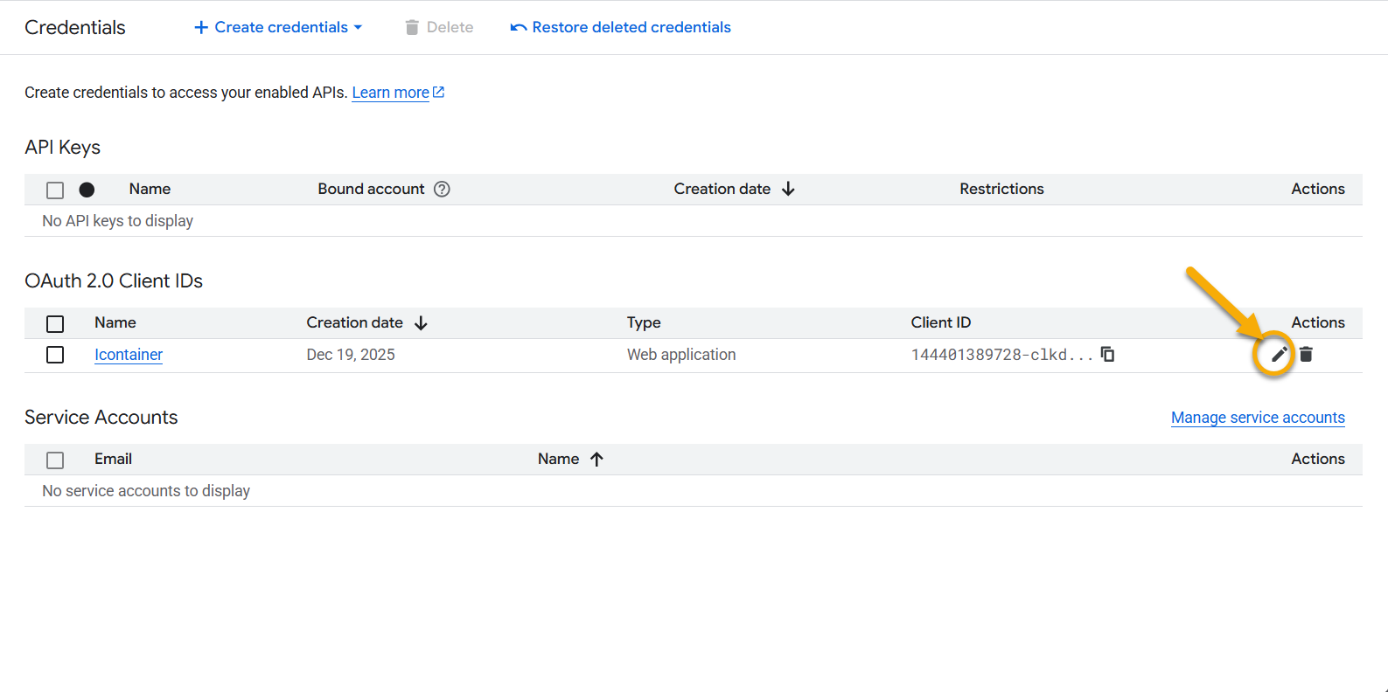The image size is (1388, 692).
Task: Click 'No API keys to display' text
Action: [118, 221]
